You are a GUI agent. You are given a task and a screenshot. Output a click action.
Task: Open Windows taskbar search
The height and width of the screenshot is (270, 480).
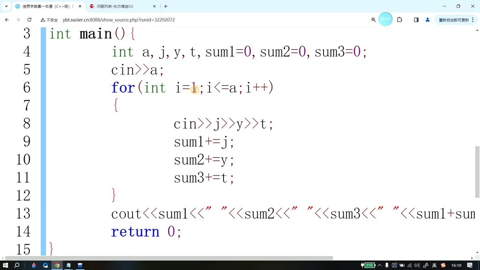(17, 265)
